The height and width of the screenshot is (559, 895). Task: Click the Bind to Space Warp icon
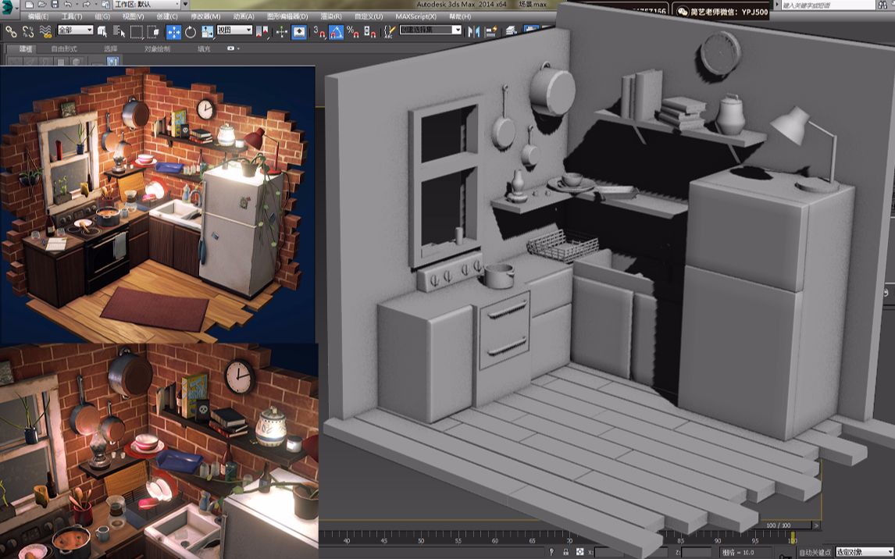pyautogui.click(x=45, y=32)
